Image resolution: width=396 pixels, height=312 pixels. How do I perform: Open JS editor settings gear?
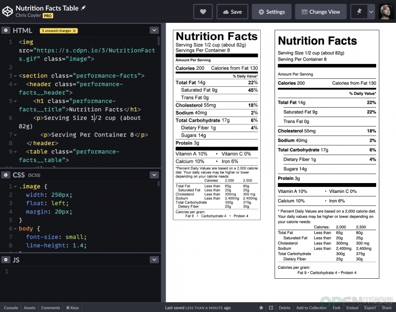pyautogui.click(x=6, y=259)
